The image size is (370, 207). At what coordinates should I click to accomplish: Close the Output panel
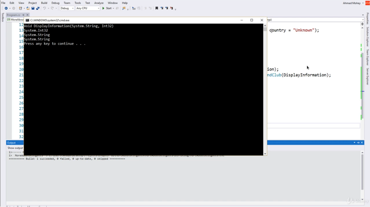pyautogui.click(x=362, y=142)
